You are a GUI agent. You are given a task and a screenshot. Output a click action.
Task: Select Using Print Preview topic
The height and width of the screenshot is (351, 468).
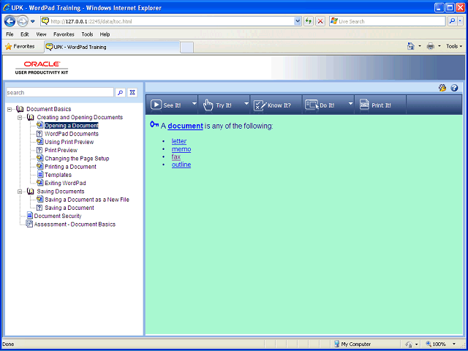click(x=69, y=142)
